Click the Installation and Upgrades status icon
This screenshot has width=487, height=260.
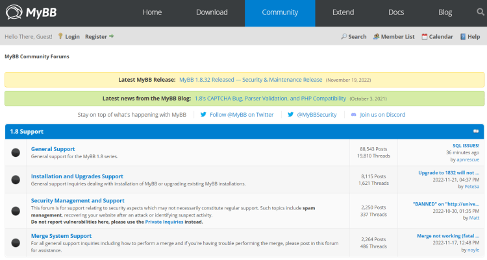pos(16,180)
